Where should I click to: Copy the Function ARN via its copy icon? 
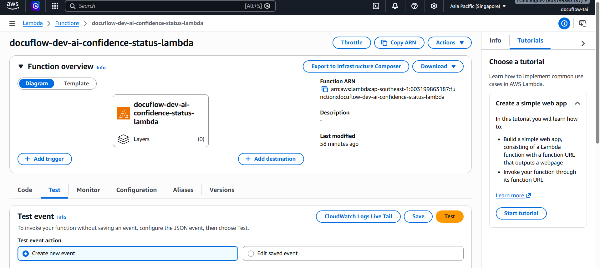(x=325, y=89)
